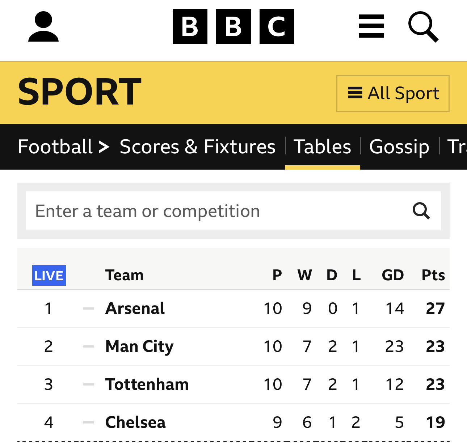Go to the Gossip tab
Viewport: 467px width, 447px height.
[399, 147]
